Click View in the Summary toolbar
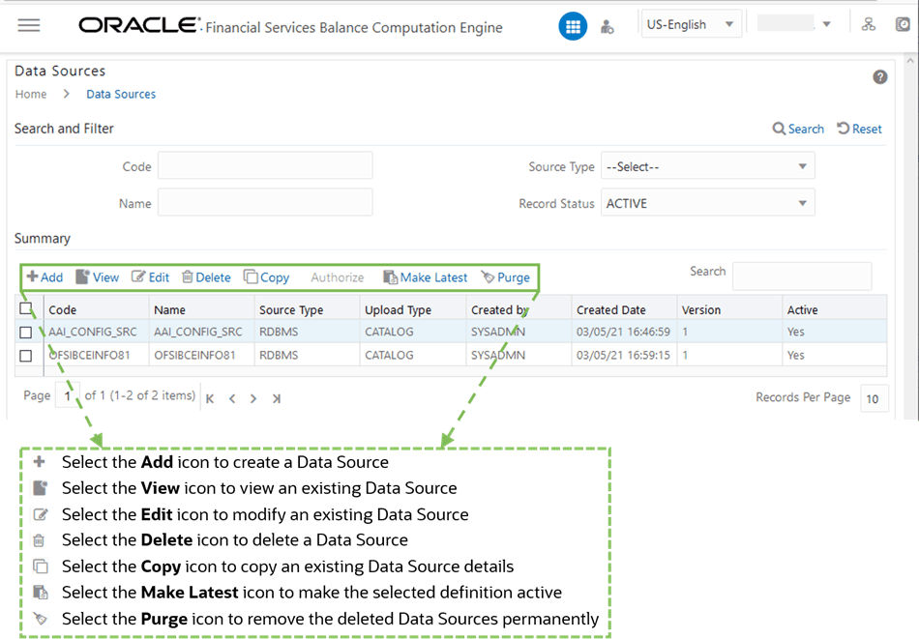The image size is (919, 639). pyautogui.click(x=98, y=277)
